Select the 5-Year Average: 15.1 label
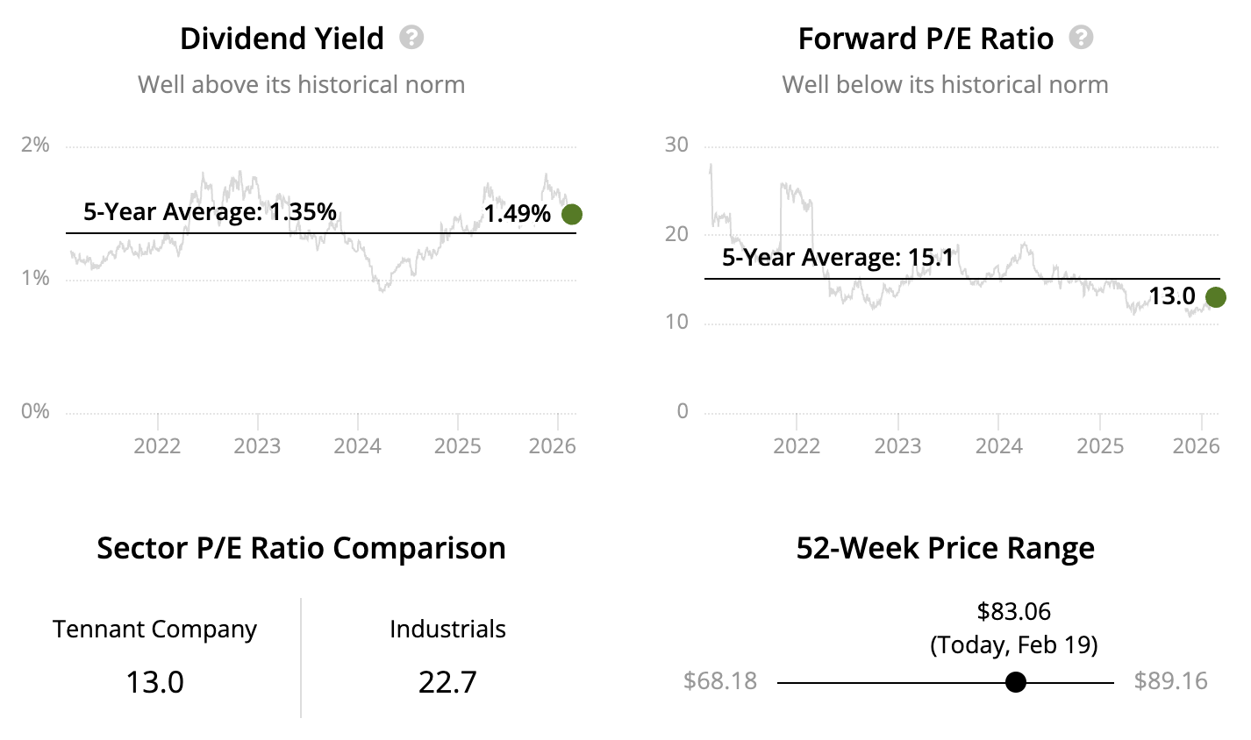The height and width of the screenshot is (740, 1251). 838,257
